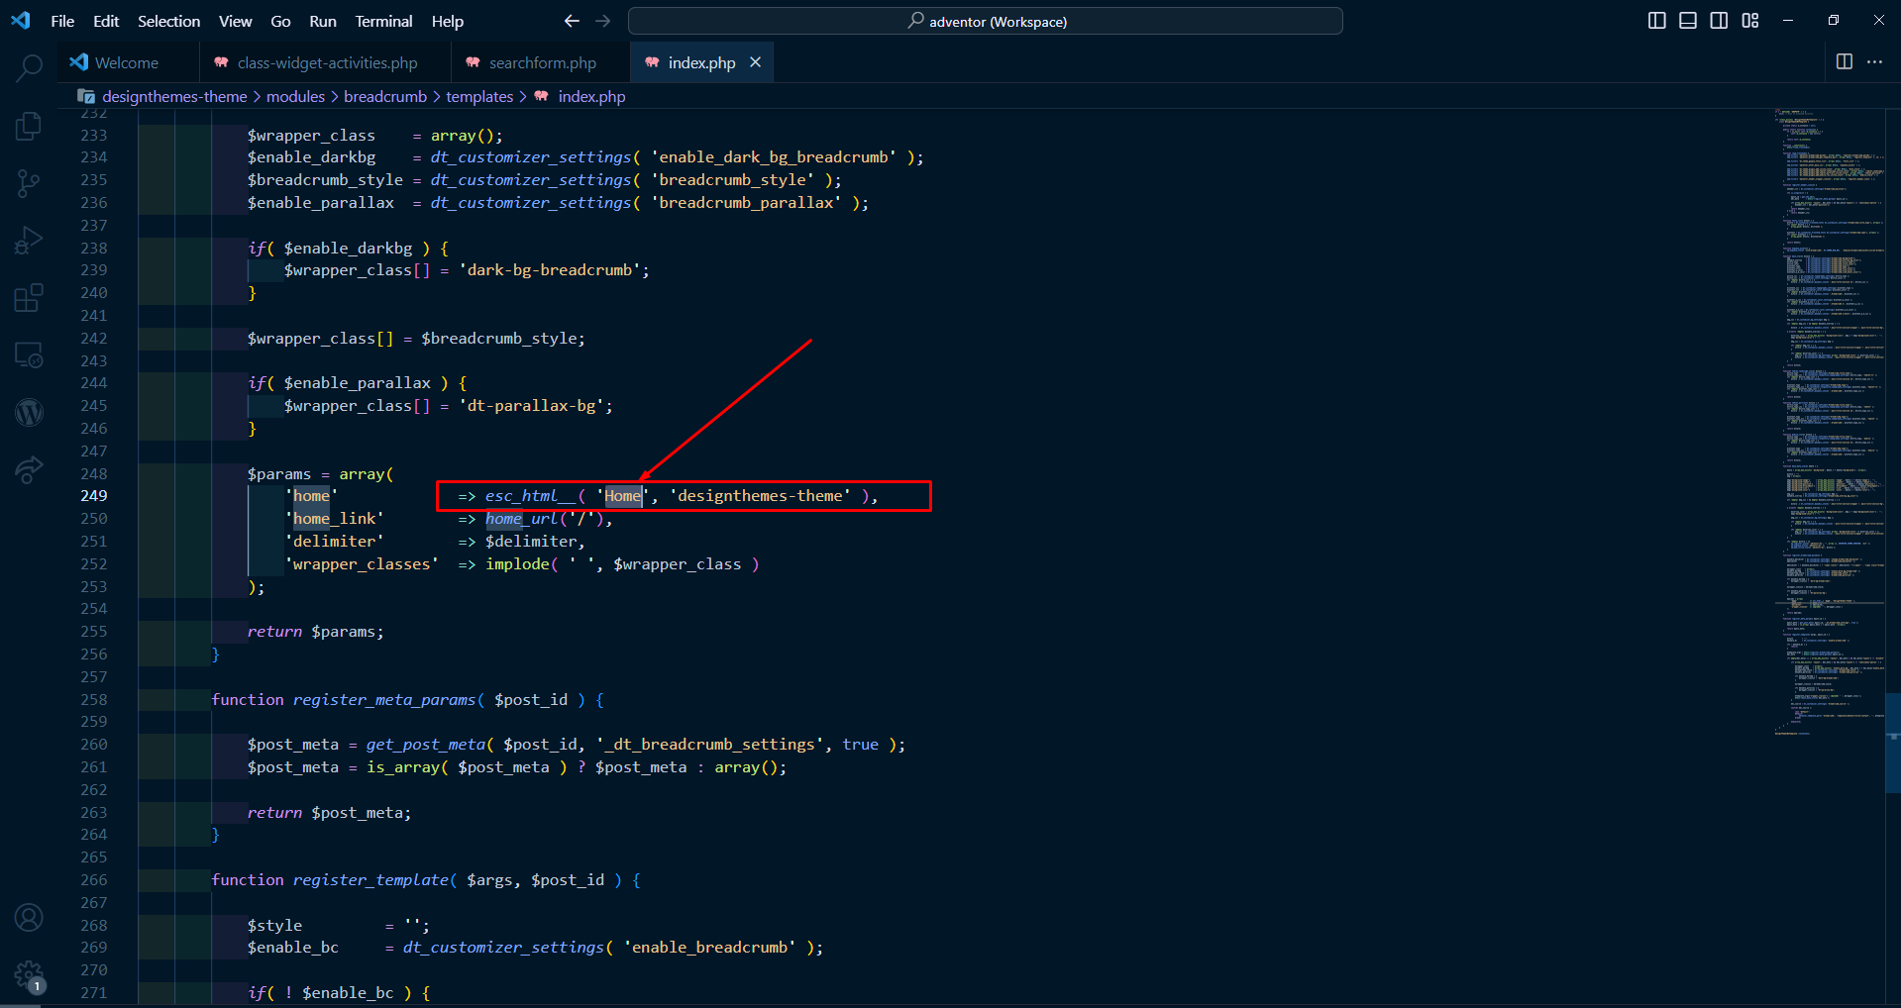Image resolution: width=1901 pixels, height=1008 pixels.
Task: Click get_post_meta call on line 260
Action: point(426,745)
